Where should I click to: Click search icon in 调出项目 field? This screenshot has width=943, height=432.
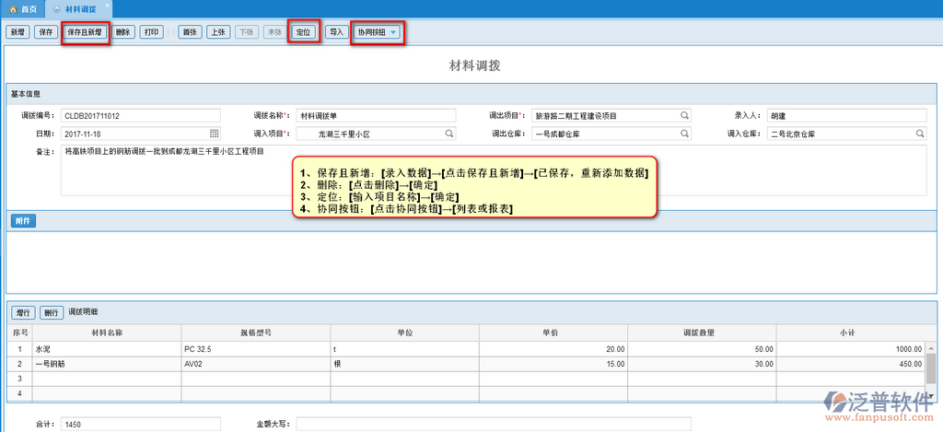tap(684, 116)
